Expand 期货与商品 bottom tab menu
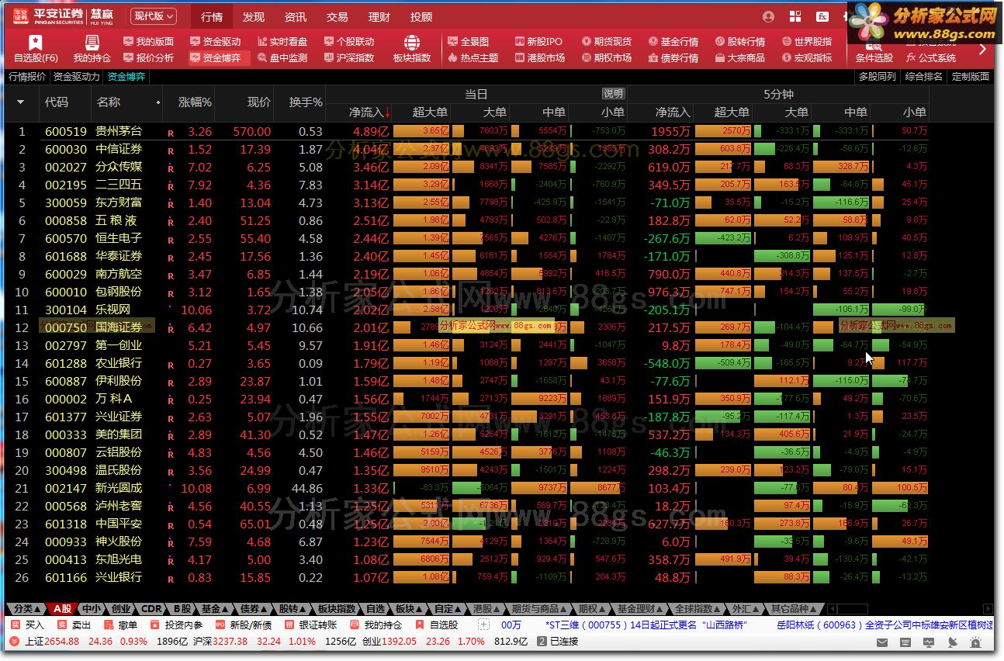 tap(540, 609)
